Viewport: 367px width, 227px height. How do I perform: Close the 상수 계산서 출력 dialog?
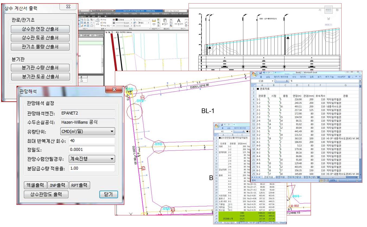(x=68, y=7)
